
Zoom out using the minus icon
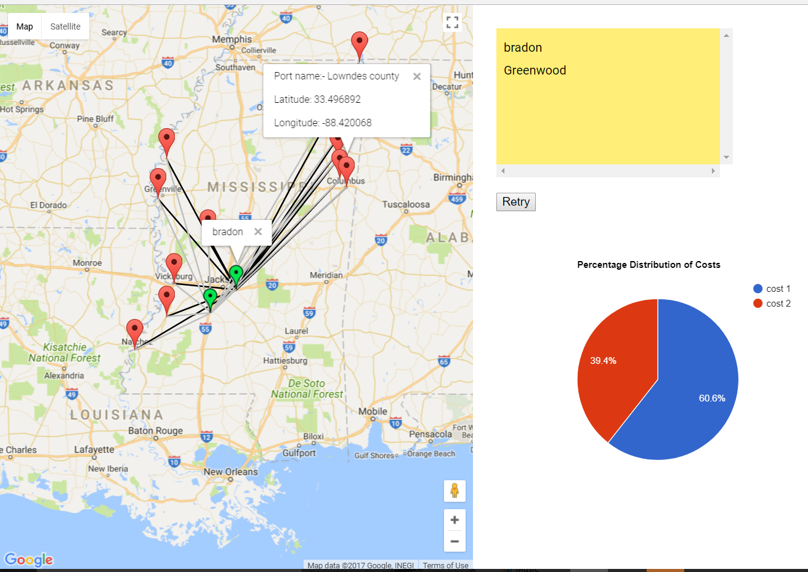point(454,541)
